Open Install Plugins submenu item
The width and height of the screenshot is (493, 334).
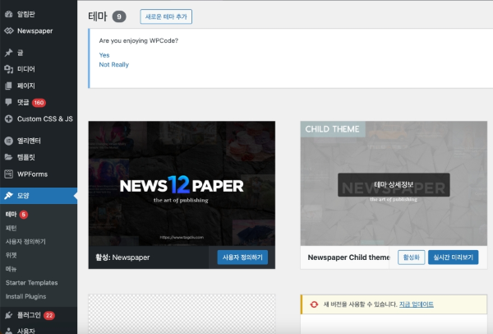(25, 296)
